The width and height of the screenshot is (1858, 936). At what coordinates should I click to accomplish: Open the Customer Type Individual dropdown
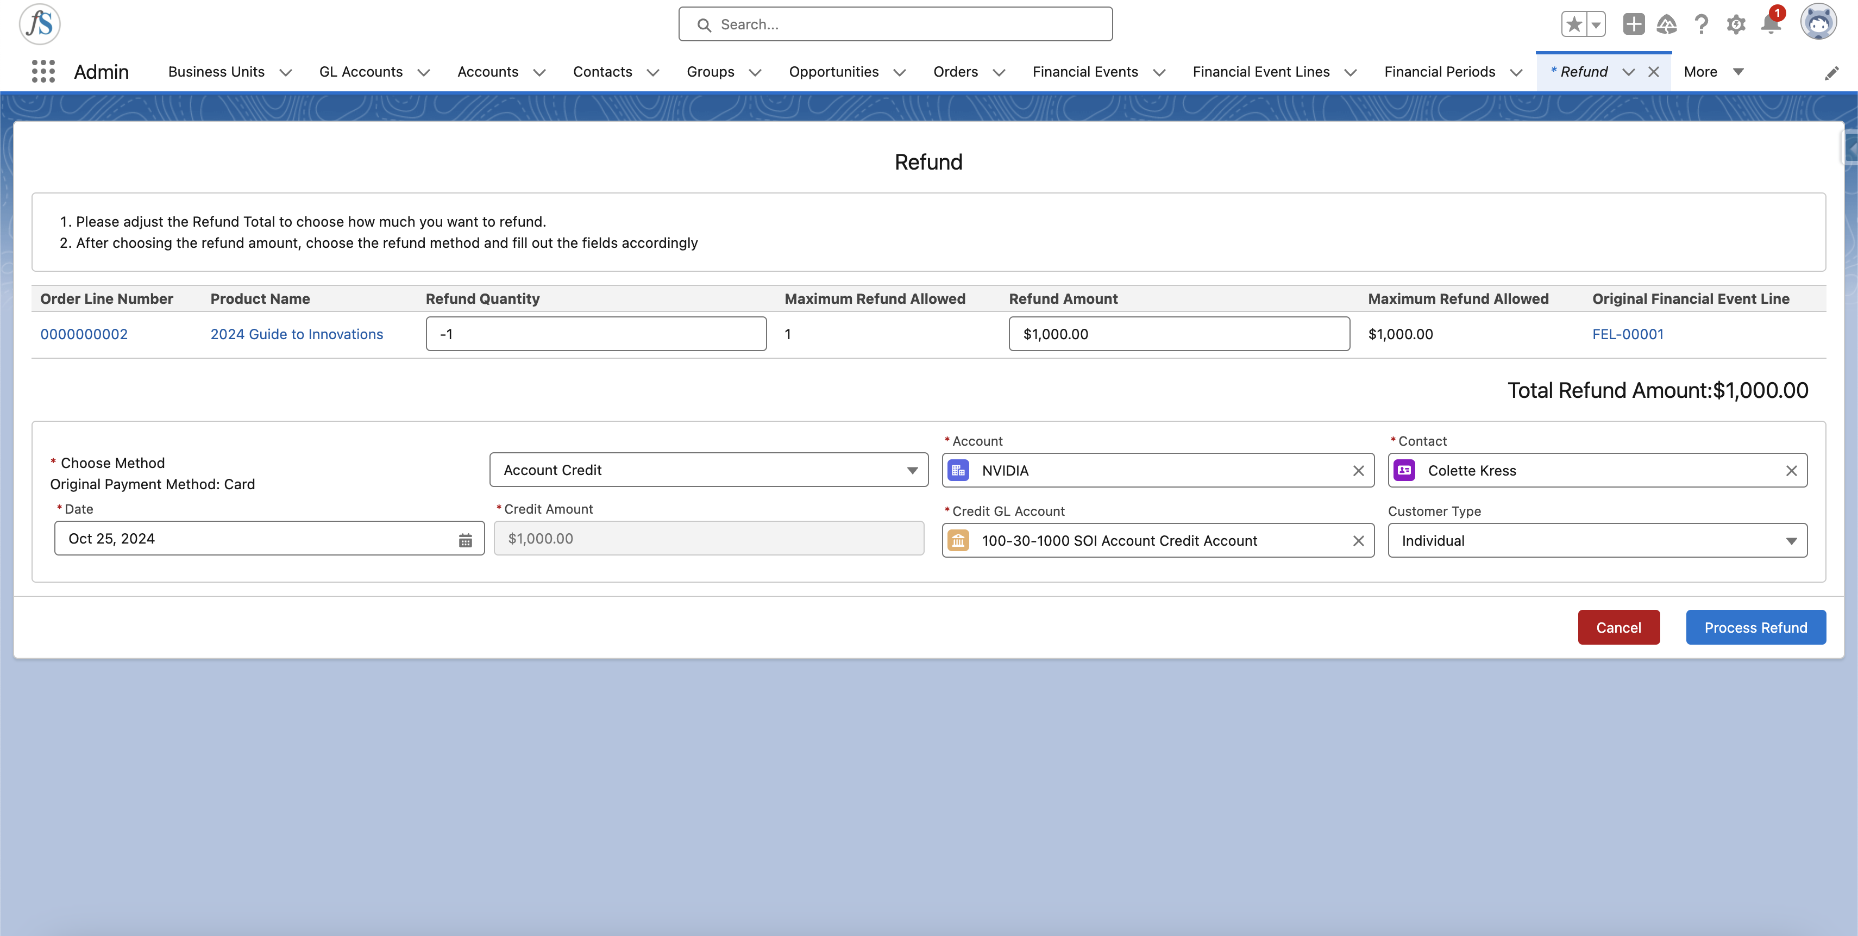pyautogui.click(x=1597, y=540)
